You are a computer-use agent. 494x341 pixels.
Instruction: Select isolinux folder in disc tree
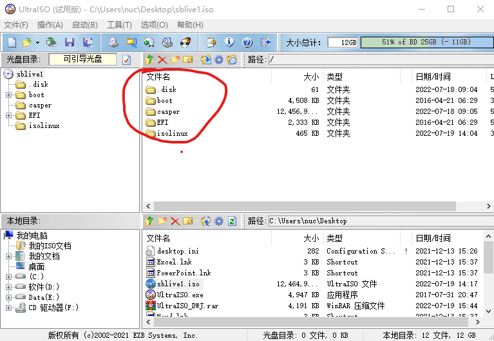44,125
